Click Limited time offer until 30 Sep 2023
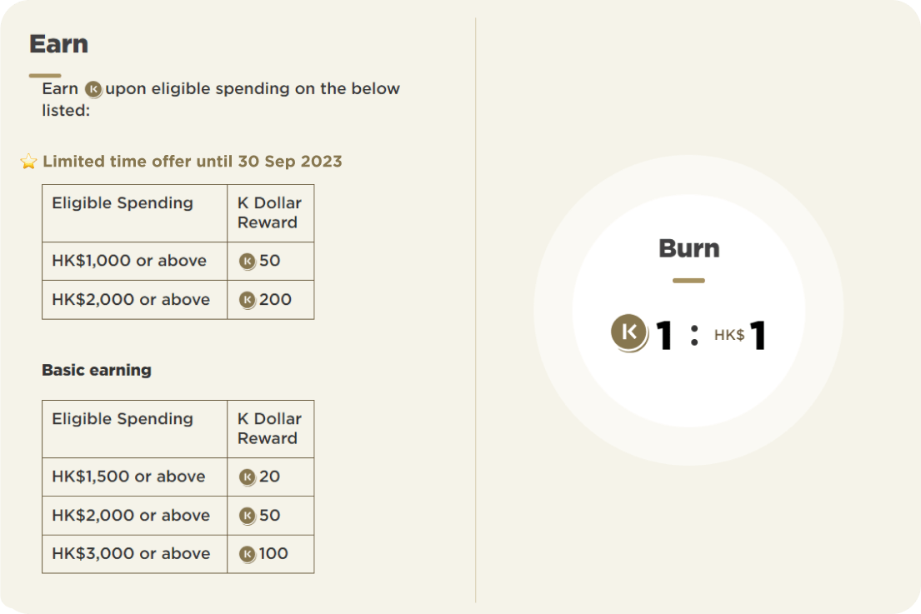Screen dimensions: 921x614 pos(192,162)
